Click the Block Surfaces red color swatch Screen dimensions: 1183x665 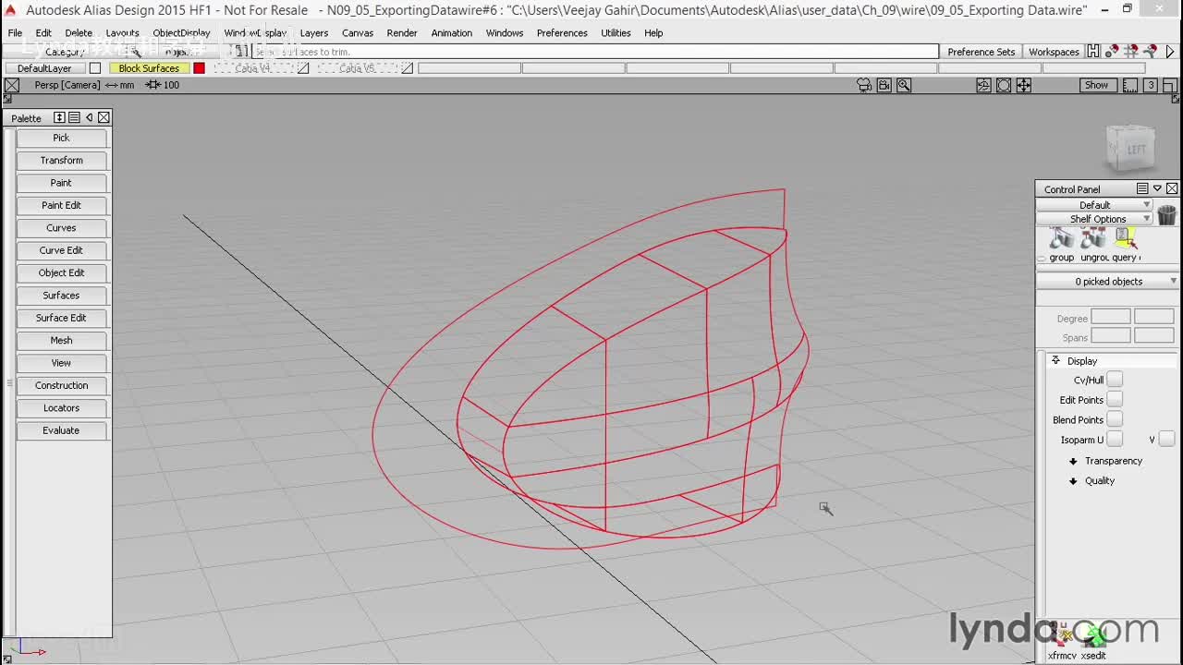point(199,68)
